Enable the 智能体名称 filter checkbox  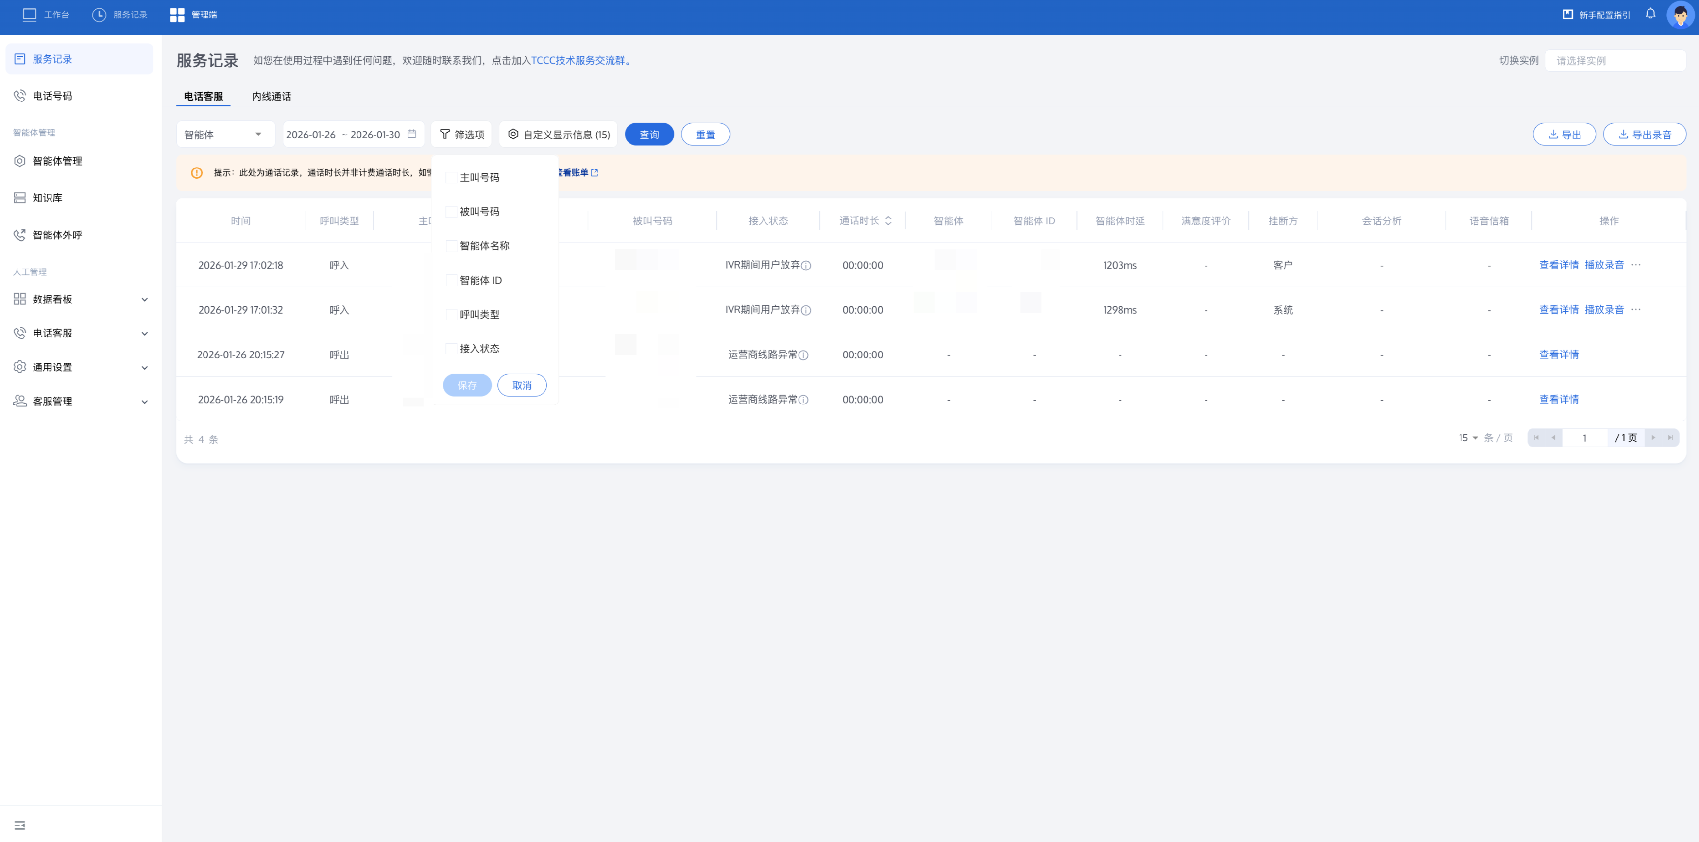point(451,246)
